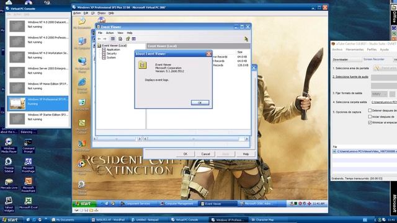The height and width of the screenshot is (223, 397).
Task: Click guest XP Internet Explorer desktop icon
Action: pos(83,85)
